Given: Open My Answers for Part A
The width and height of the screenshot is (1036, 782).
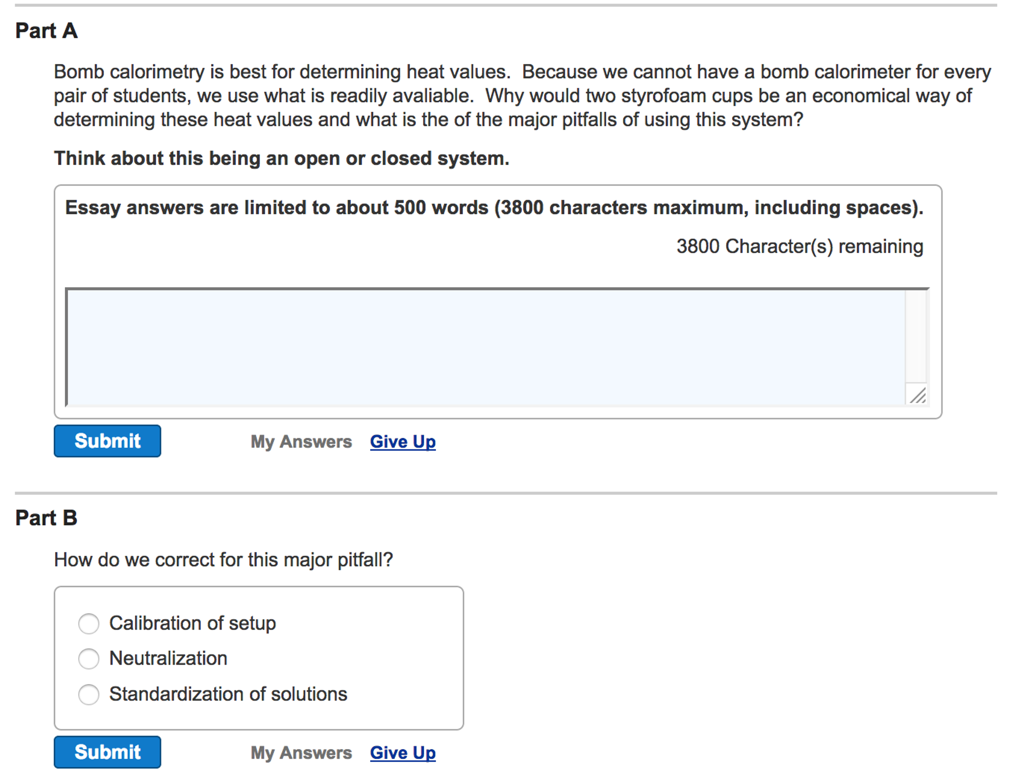Looking at the screenshot, I should (x=301, y=442).
